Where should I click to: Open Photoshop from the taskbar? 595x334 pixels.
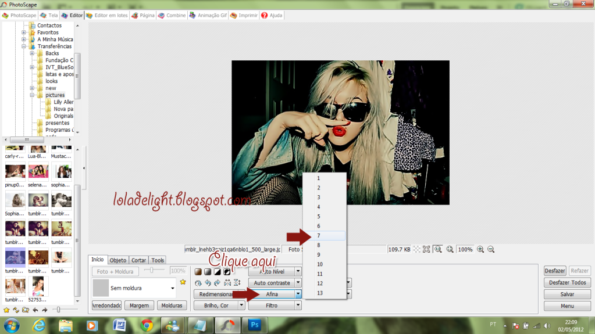click(x=255, y=325)
